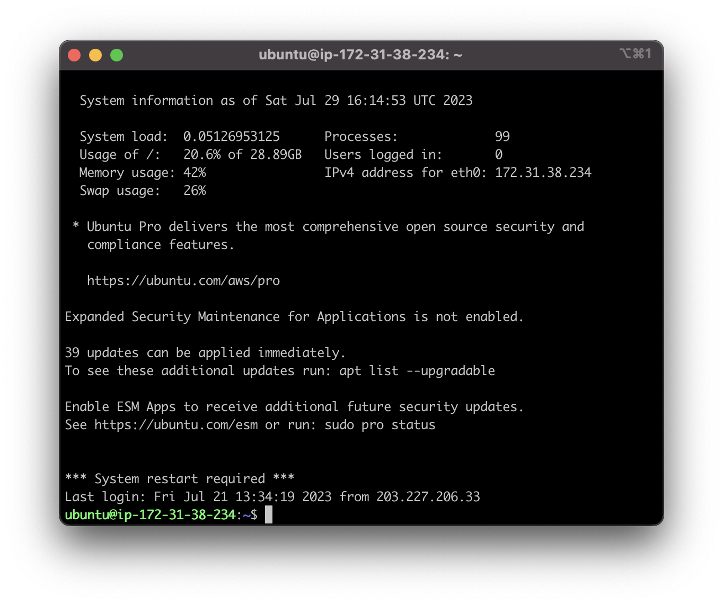This screenshot has height=604, width=723.
Task: Click 'compliance features.' text
Action: pos(161,245)
